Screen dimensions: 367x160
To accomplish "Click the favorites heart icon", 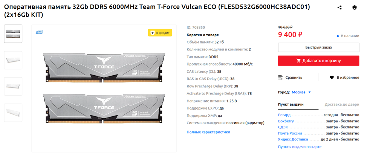I will tap(332, 78).
